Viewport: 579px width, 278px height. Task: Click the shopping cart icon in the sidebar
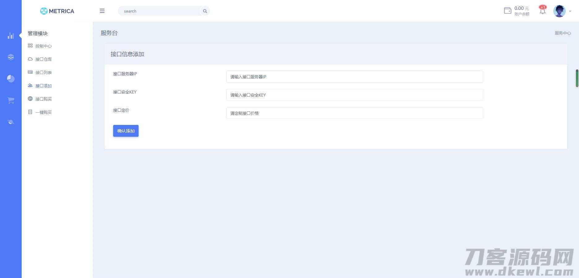tap(11, 100)
